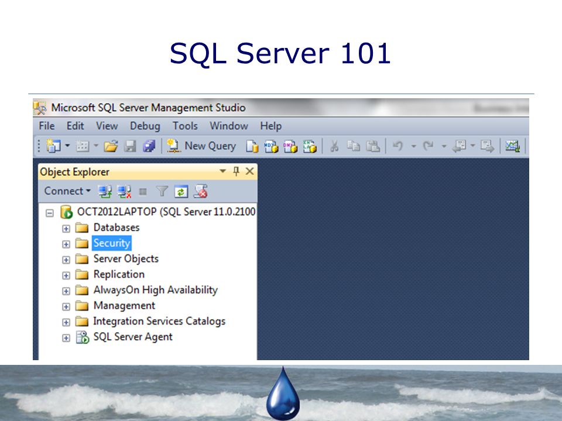Open the New Project dropdown arrow

pyautogui.click(x=67, y=146)
